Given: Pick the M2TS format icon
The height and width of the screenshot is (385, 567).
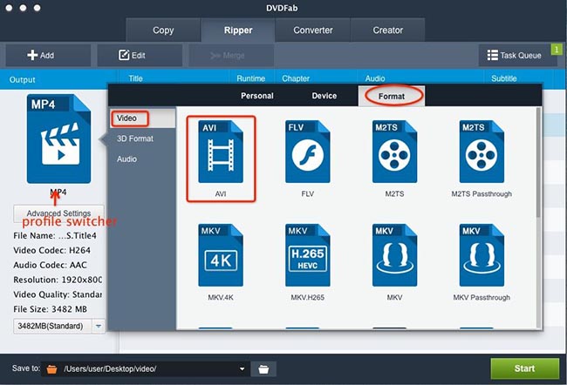Looking at the screenshot, I should pos(394,152).
